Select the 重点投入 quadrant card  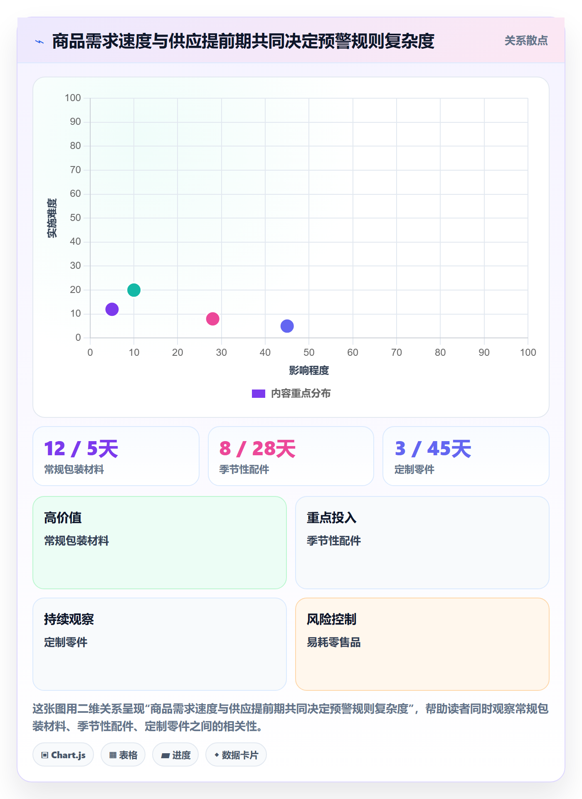[x=422, y=543]
